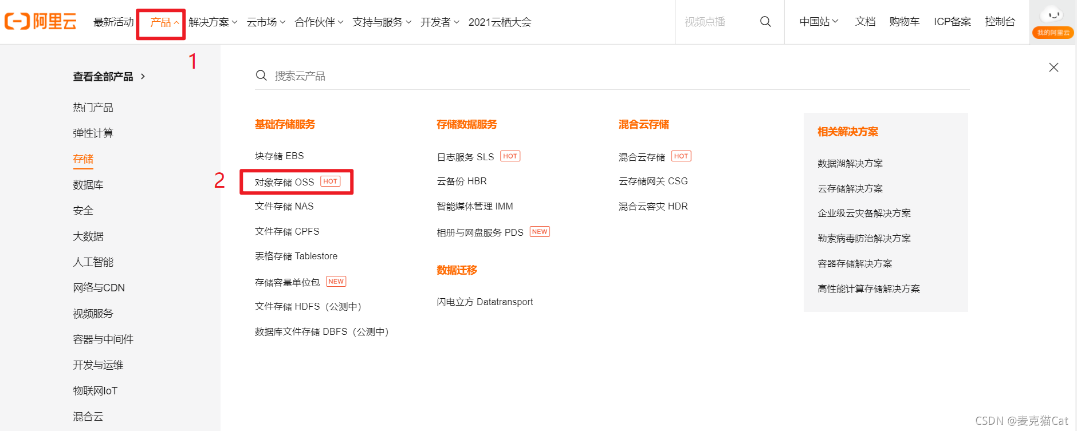Select 视频服务 category
Viewport: 1077px width, 431px height.
pos(93,314)
